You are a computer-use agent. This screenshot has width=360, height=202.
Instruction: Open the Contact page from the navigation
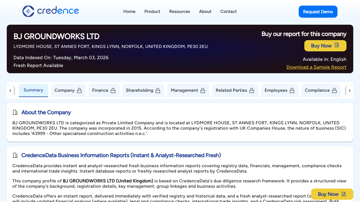click(x=228, y=12)
